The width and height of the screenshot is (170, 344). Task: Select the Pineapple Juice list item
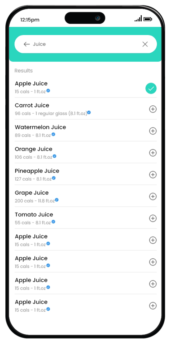click(x=86, y=175)
